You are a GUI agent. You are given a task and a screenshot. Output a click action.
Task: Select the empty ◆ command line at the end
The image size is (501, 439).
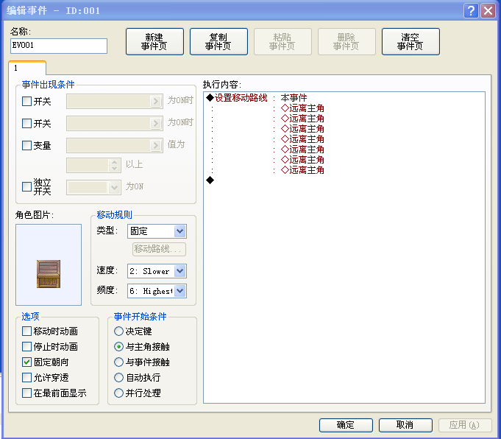(344, 180)
